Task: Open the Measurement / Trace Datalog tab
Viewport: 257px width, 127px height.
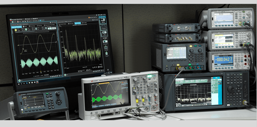Action: click(x=49, y=25)
